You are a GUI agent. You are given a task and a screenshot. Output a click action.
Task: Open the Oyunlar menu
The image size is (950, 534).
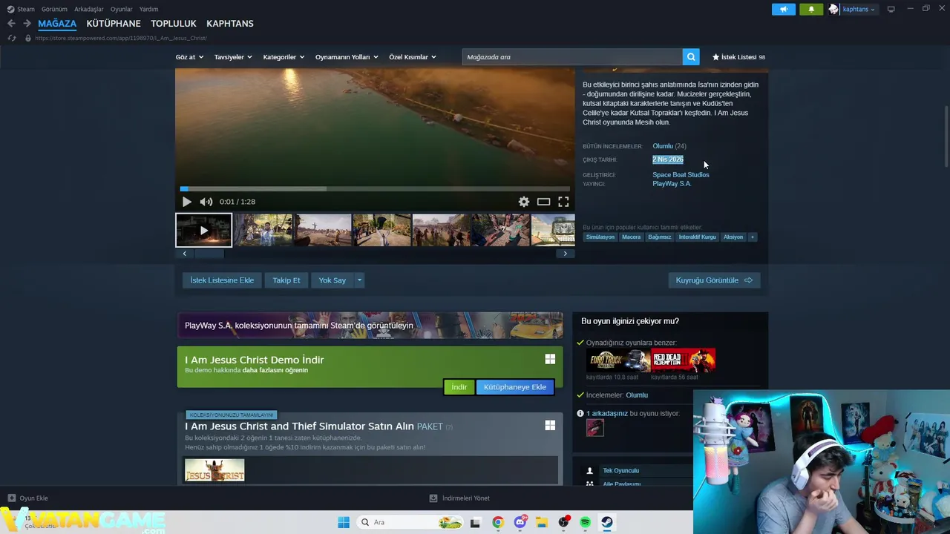coord(121,9)
